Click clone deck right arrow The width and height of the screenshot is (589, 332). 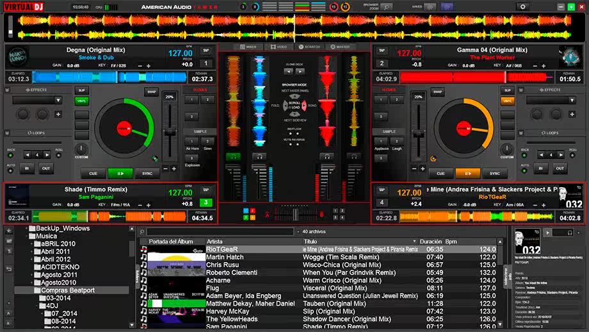point(300,71)
